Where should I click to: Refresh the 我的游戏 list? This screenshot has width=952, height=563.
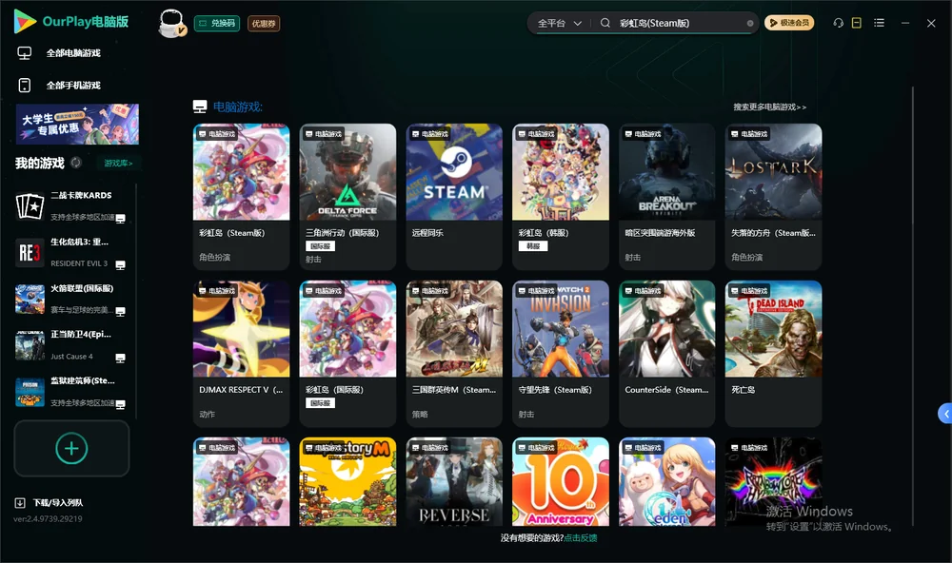[x=76, y=163]
